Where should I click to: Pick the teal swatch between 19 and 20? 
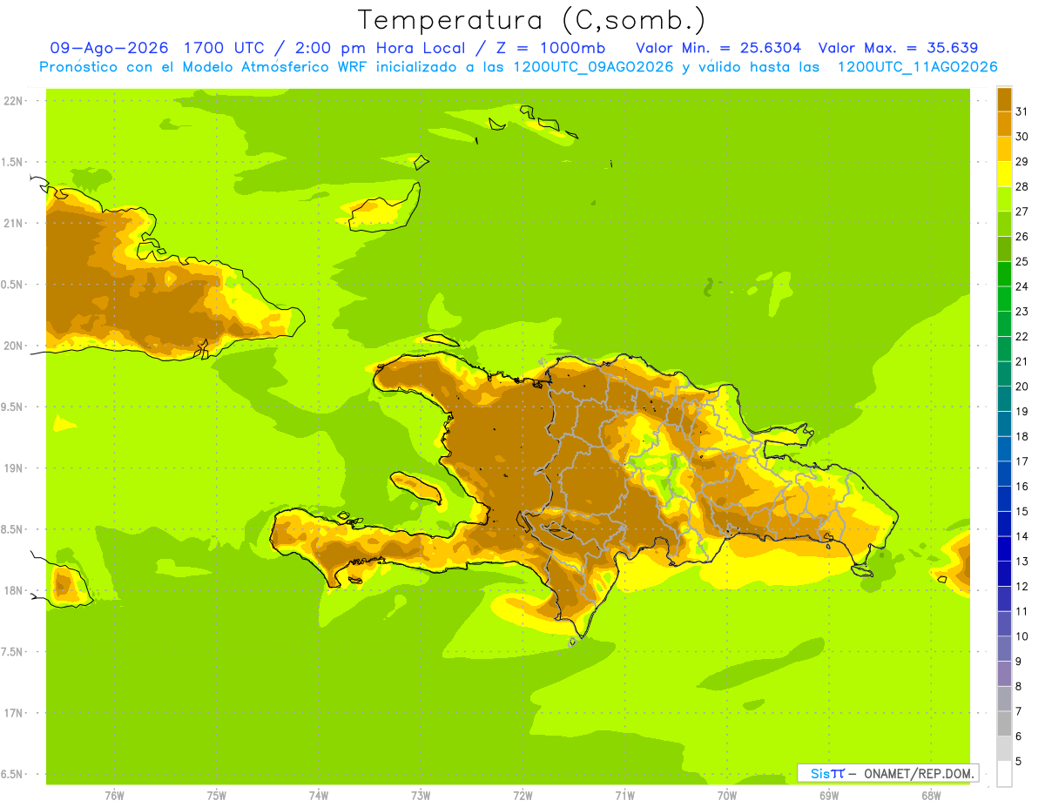1004,399
